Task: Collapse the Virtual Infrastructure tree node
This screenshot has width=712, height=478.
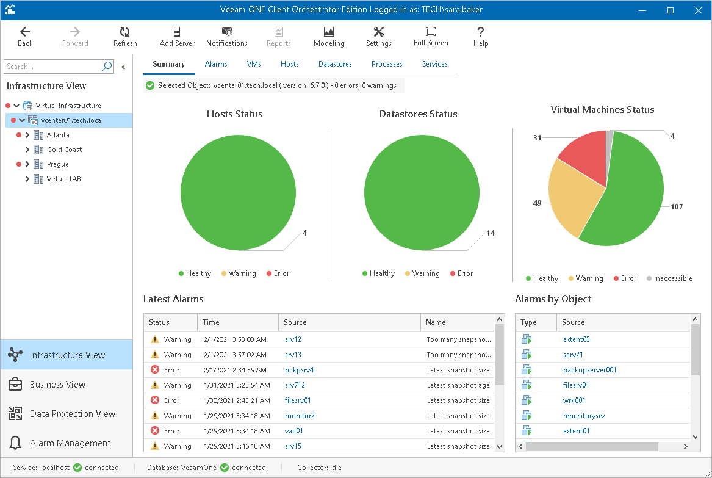Action: pos(16,106)
